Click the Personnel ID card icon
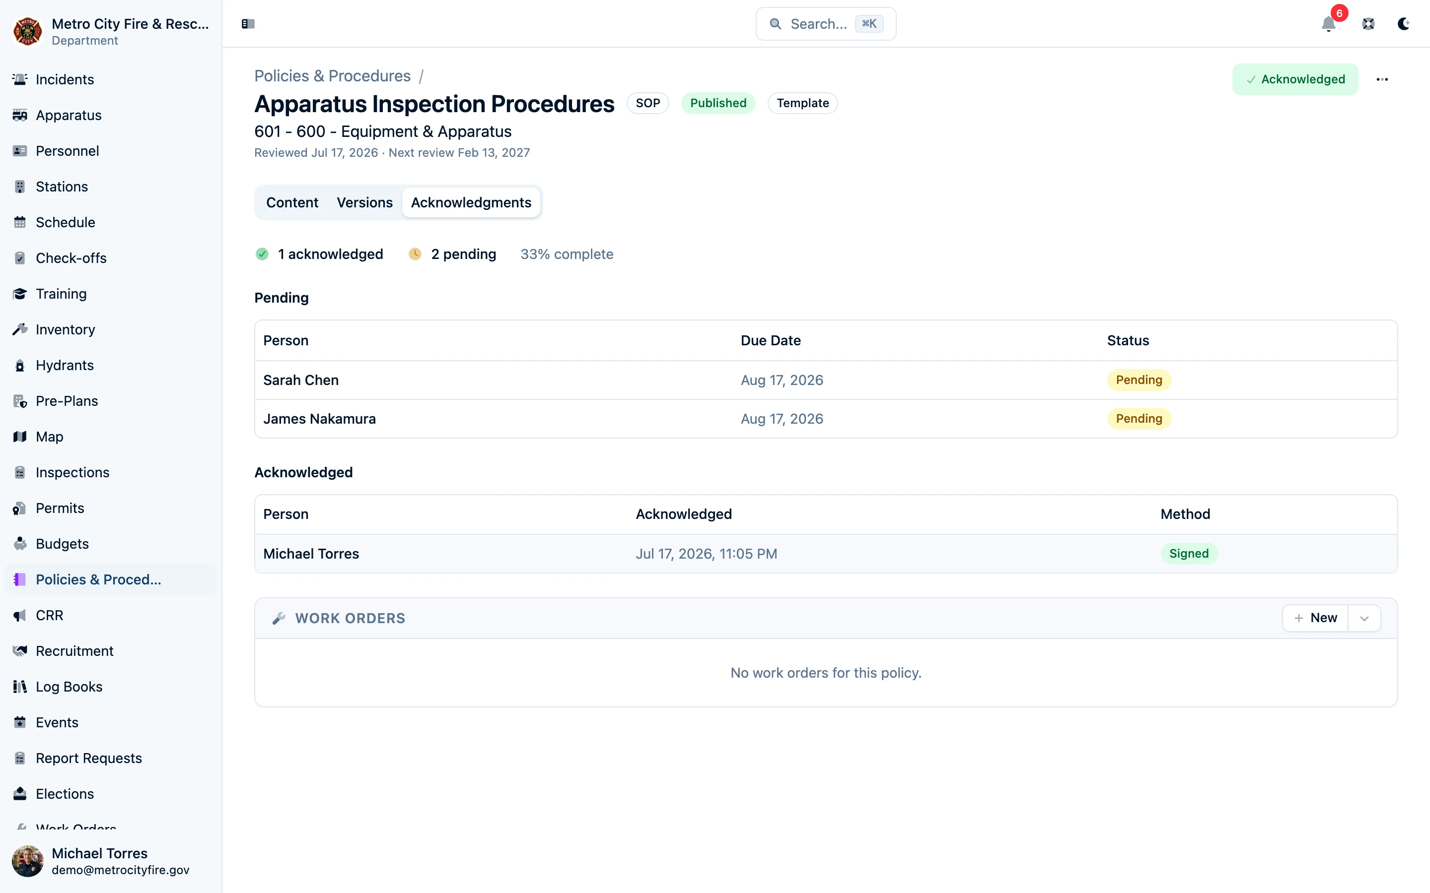Viewport: 1430px width, 893px height. coord(20,151)
